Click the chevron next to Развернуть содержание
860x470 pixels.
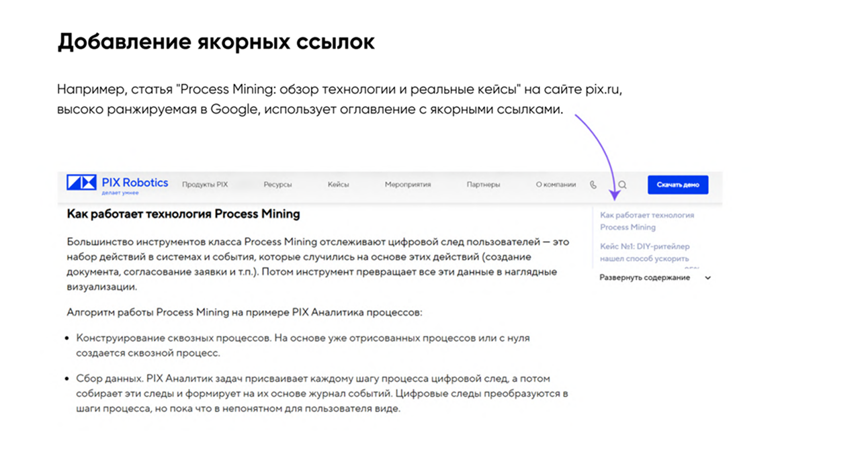pyautogui.click(x=708, y=278)
